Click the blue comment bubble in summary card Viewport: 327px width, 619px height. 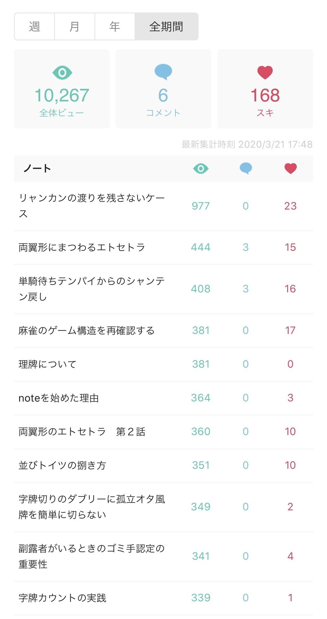(163, 72)
